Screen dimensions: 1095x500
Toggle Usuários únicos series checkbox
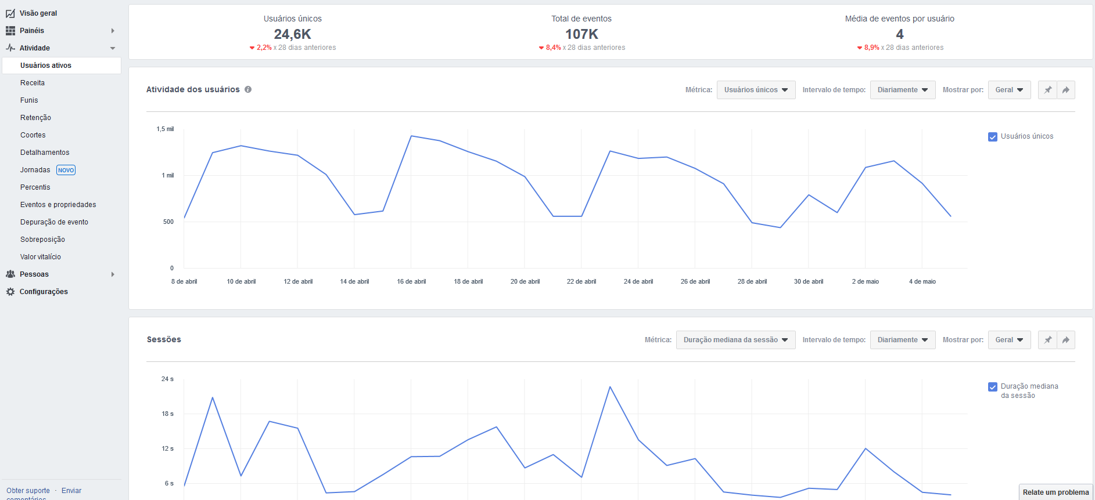[x=993, y=137]
